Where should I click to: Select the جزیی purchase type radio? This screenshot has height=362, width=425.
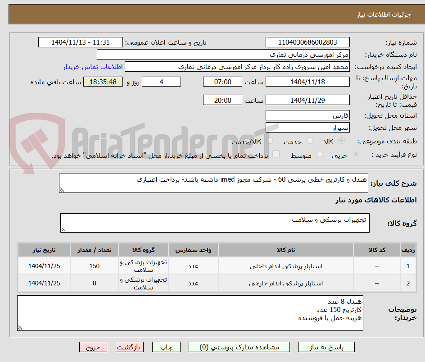[x=356, y=154]
